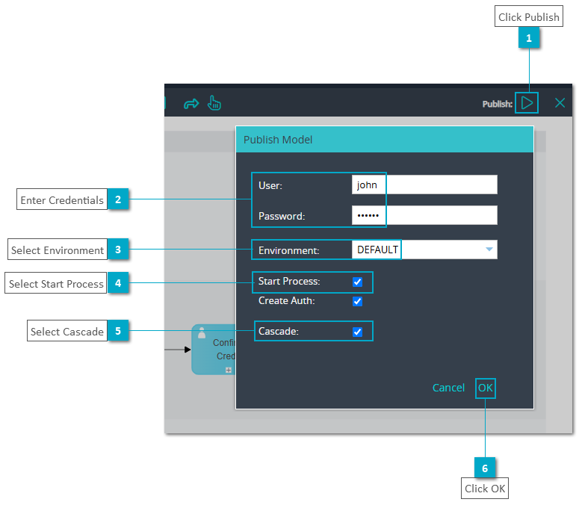Open the Environment dropdown
Image resolution: width=579 pixels, height=508 pixels.
[424, 250]
